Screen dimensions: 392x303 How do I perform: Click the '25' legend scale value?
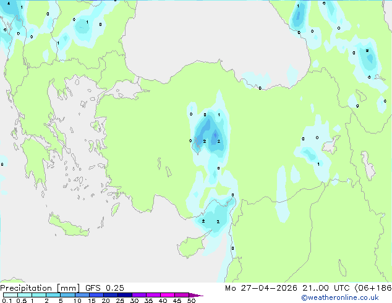120,301
